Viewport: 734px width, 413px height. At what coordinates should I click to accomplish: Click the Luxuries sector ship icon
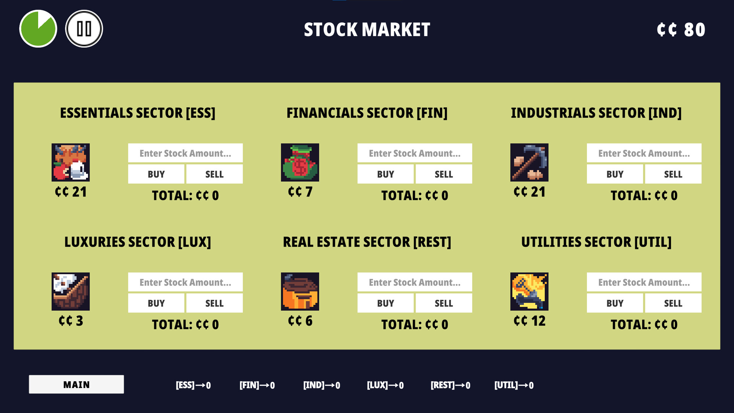point(71,291)
